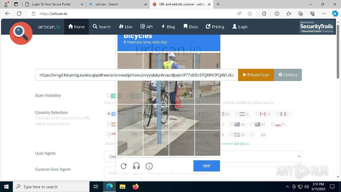Open File Explorer from the taskbar
Viewport: 341px width, 192px height.
pyautogui.click(x=122, y=187)
